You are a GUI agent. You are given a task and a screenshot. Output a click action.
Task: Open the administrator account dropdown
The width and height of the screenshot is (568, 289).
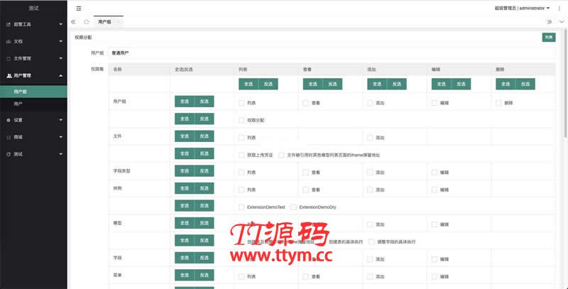coord(522,9)
